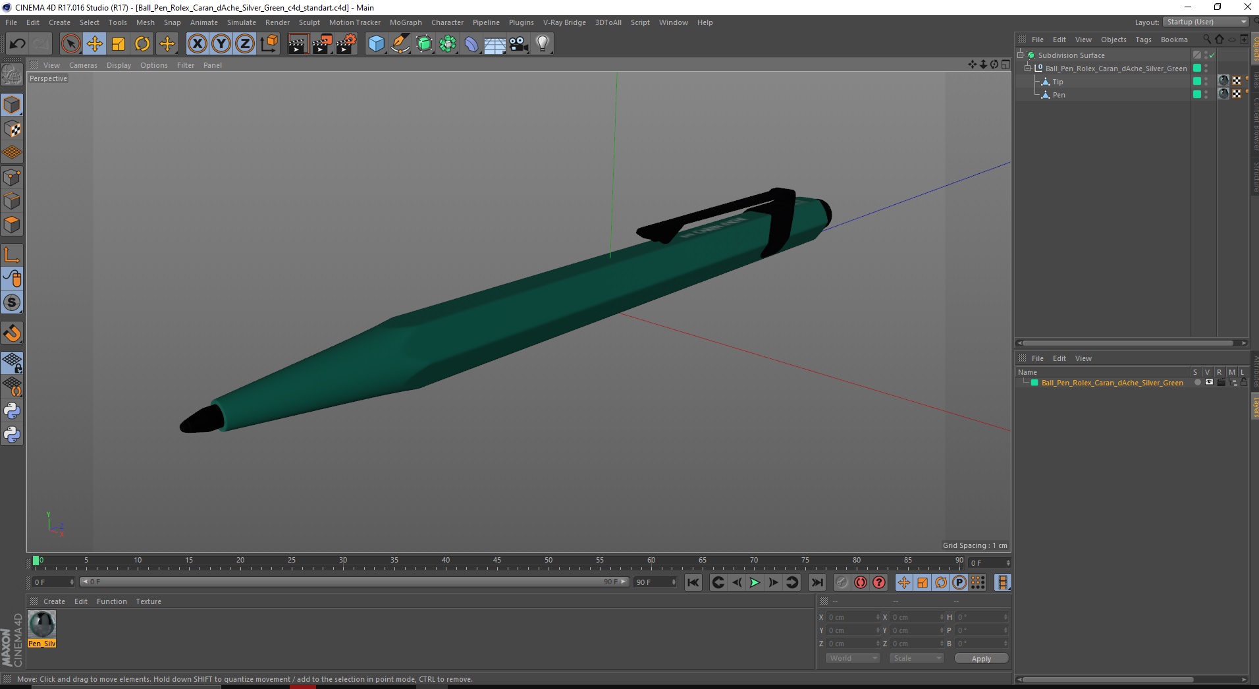Activate the Rotate tool in top toolbar
The image size is (1259, 689).
142,44
